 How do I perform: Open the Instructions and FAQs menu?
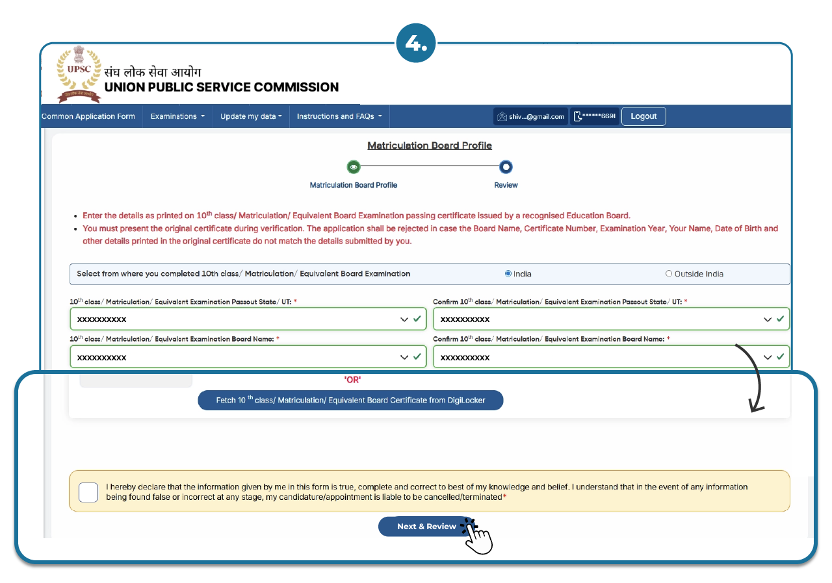pyautogui.click(x=338, y=116)
